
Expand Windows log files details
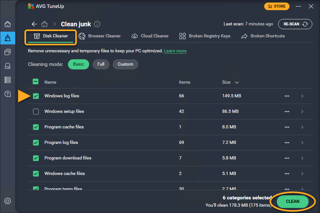point(302,96)
